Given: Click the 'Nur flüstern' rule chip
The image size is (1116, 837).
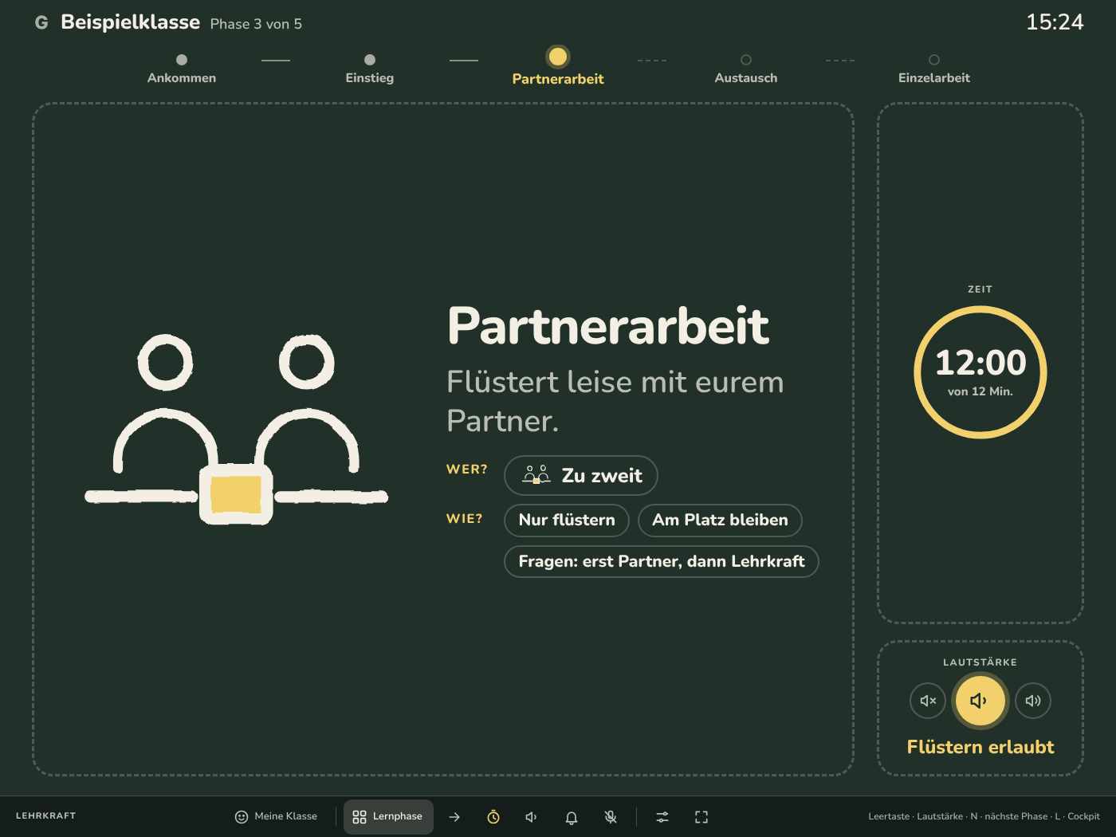Looking at the screenshot, I should (567, 521).
